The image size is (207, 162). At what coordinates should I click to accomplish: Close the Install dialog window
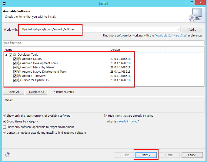[x=201, y=2]
